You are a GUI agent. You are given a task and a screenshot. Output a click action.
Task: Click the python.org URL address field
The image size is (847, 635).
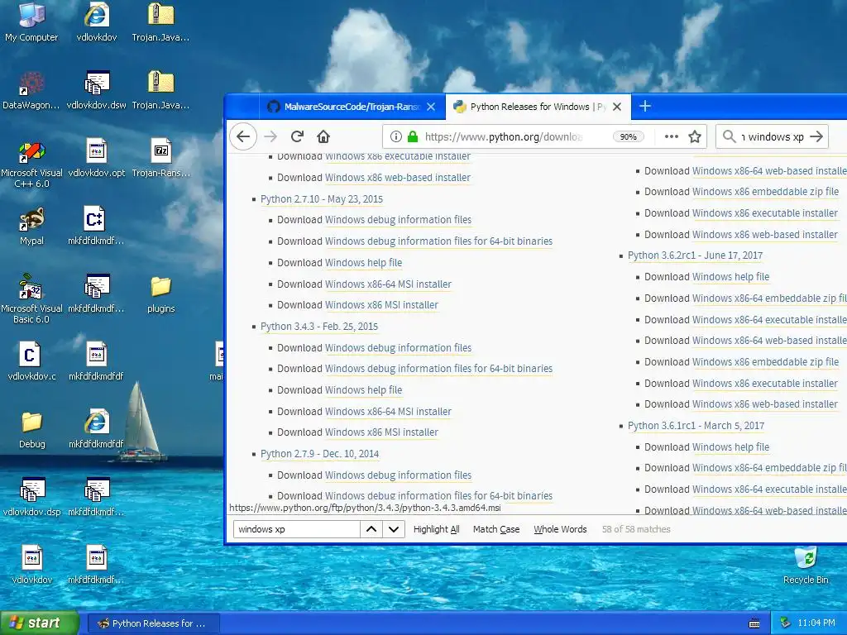point(502,136)
